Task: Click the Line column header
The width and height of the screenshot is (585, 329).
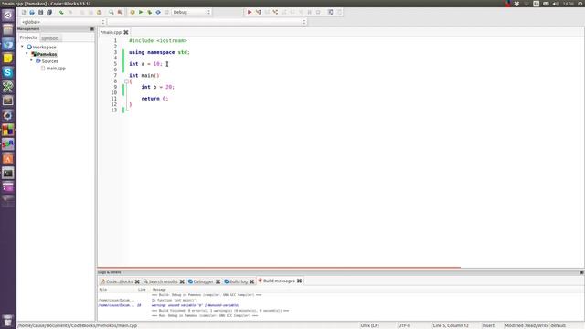Action: (x=142, y=290)
